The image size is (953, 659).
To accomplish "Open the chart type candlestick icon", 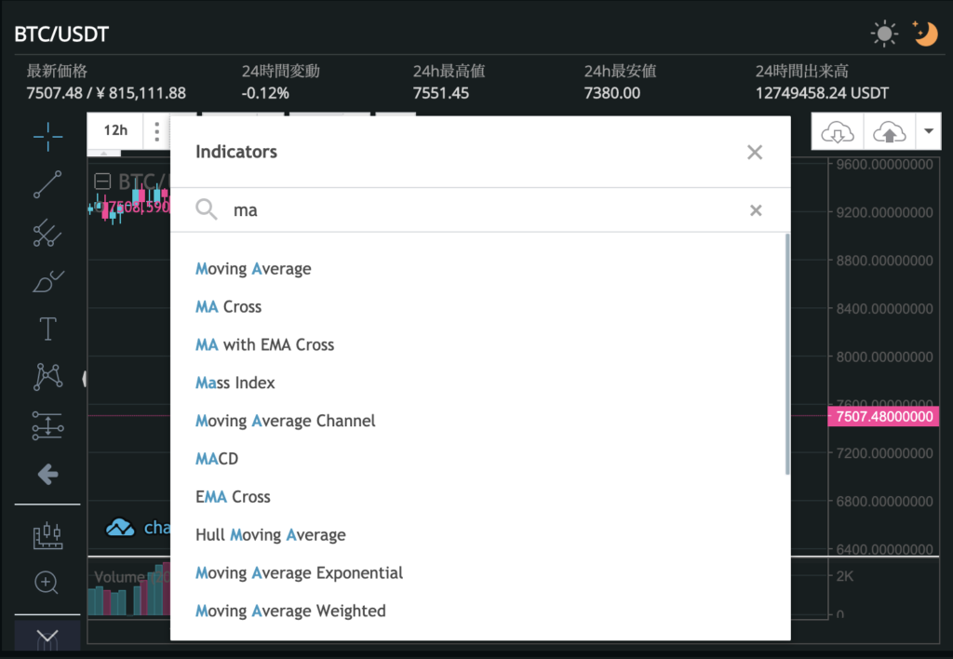I will (x=47, y=535).
